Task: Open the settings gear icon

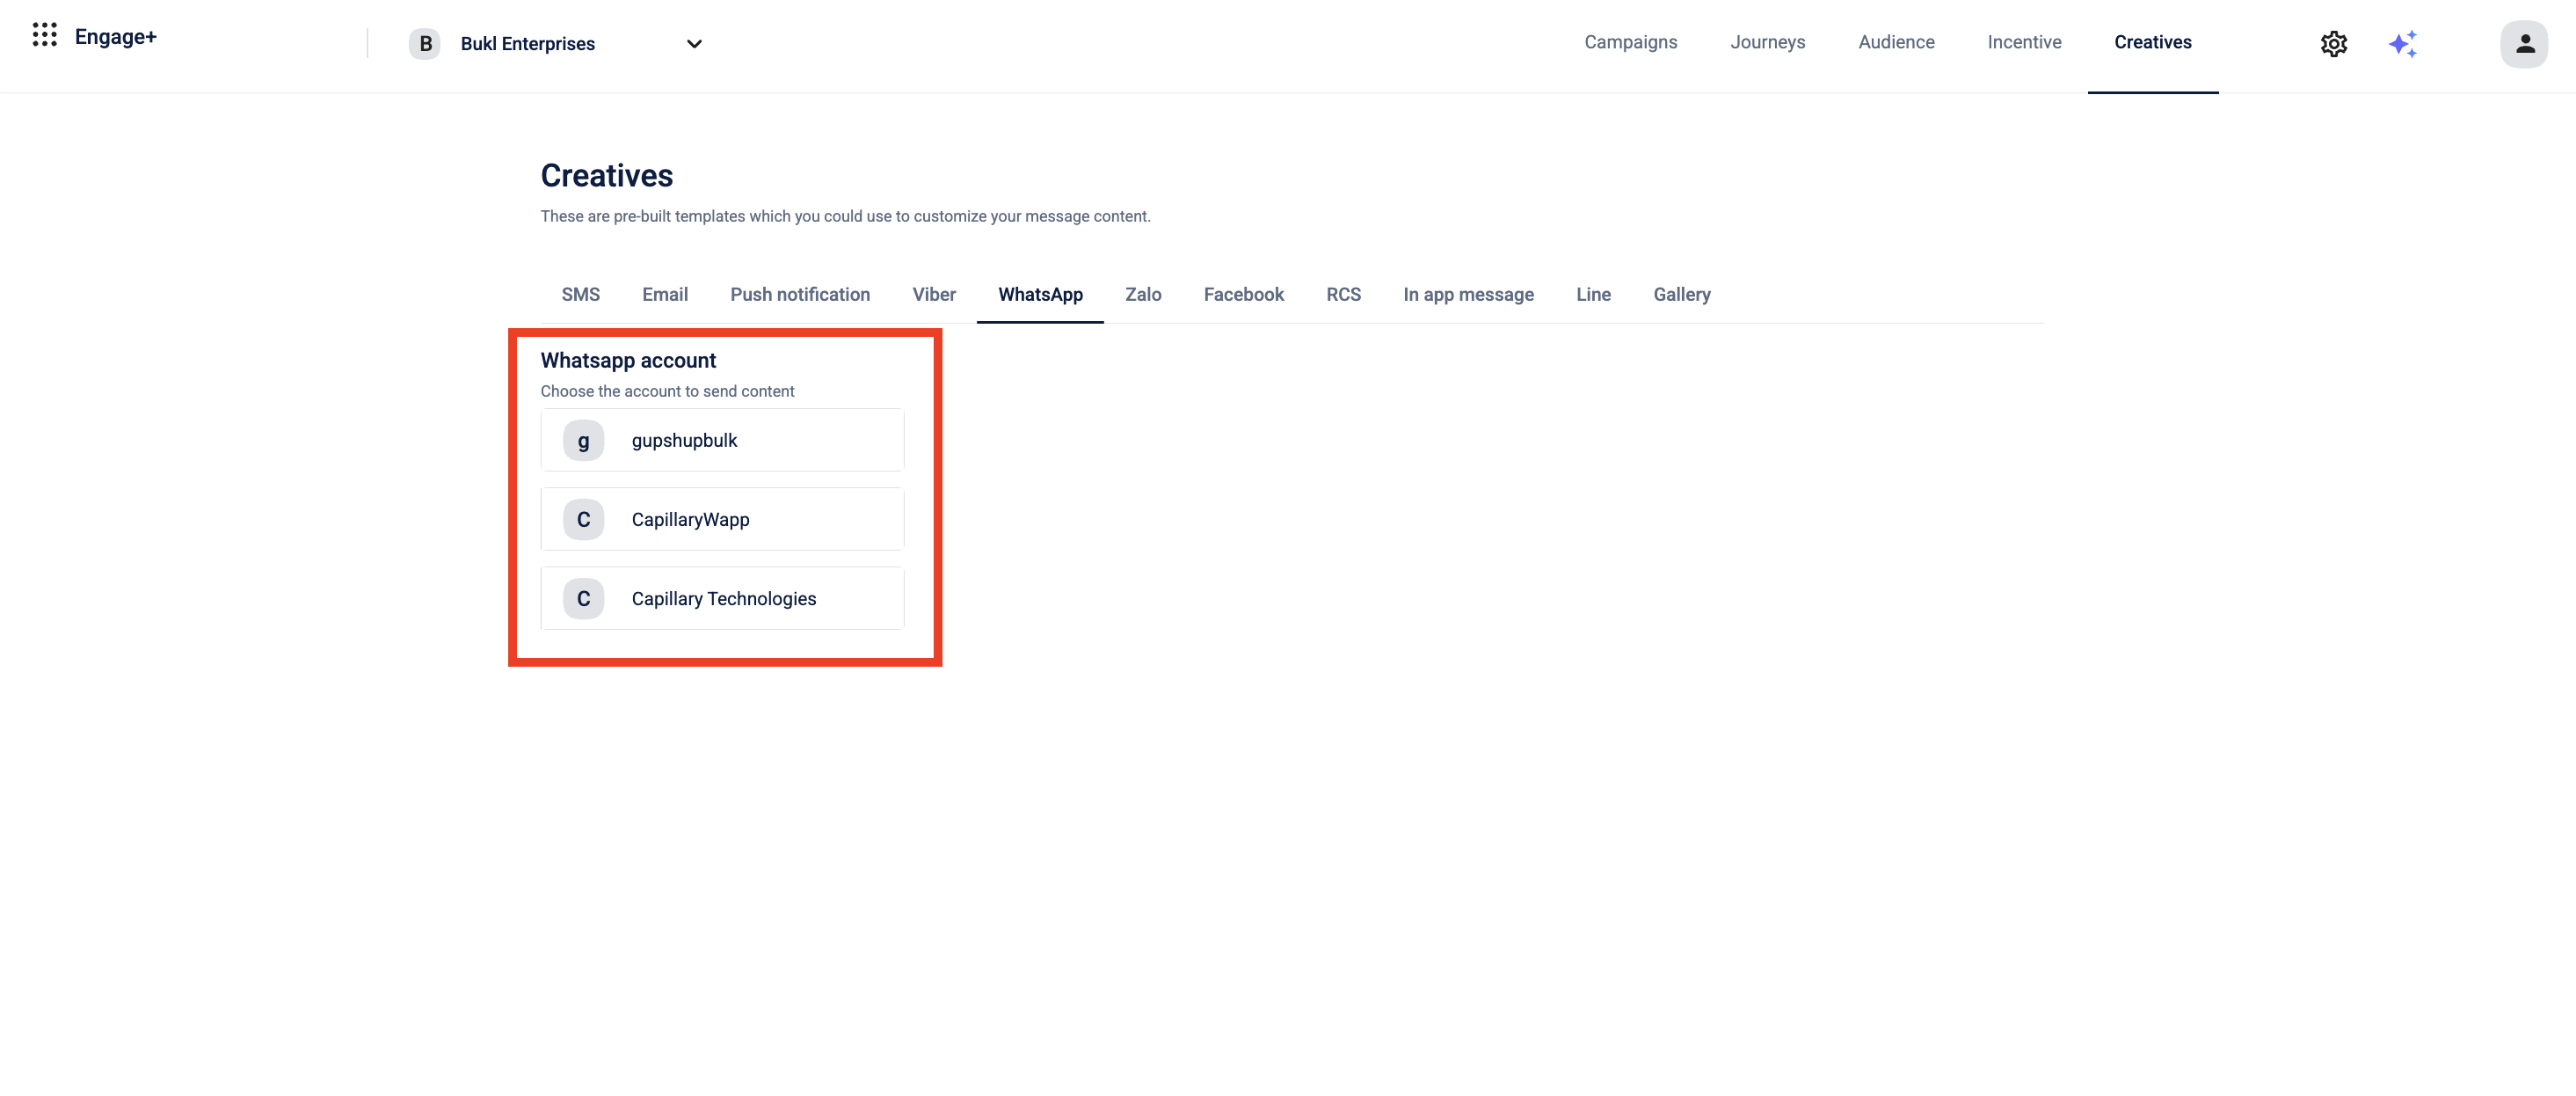Action: click(2333, 44)
